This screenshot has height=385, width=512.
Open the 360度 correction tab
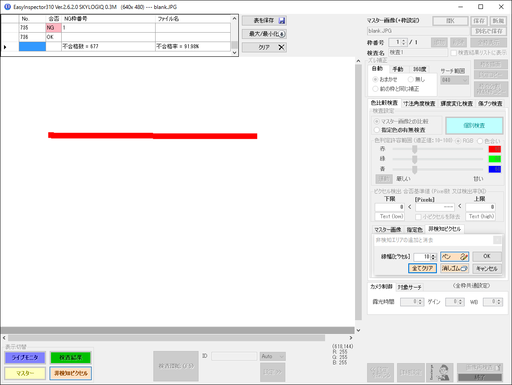[419, 69]
